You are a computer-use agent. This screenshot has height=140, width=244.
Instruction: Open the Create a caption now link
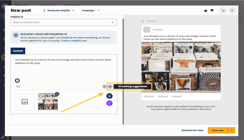(x=74, y=41)
